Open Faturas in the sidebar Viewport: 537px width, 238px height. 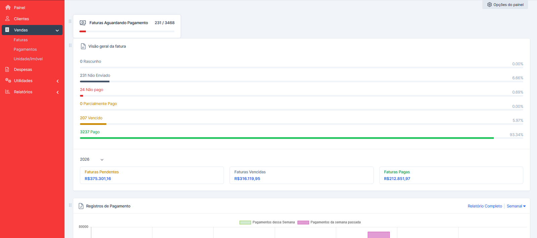20,40
